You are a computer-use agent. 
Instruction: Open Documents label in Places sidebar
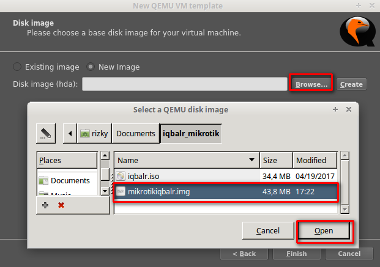click(x=70, y=181)
